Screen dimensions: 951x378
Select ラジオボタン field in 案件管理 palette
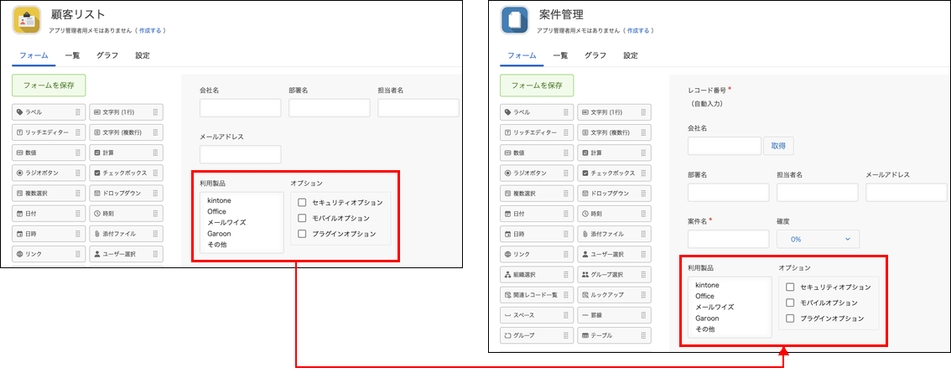click(x=536, y=173)
